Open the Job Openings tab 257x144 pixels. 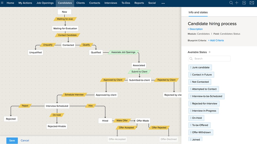pos(45,3)
